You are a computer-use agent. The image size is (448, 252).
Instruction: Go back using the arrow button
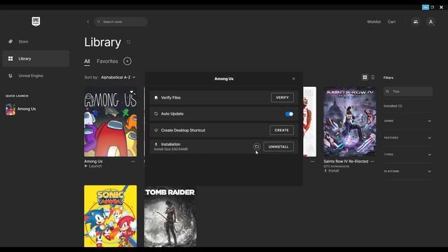[87, 22]
